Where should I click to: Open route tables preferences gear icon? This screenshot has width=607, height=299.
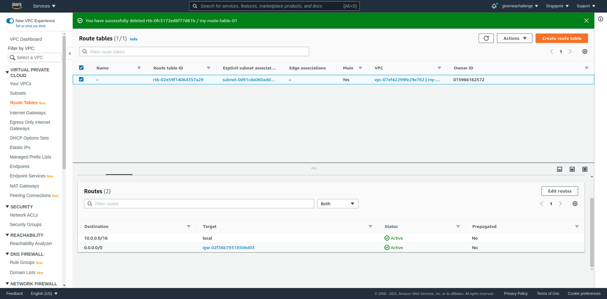pyautogui.click(x=585, y=52)
